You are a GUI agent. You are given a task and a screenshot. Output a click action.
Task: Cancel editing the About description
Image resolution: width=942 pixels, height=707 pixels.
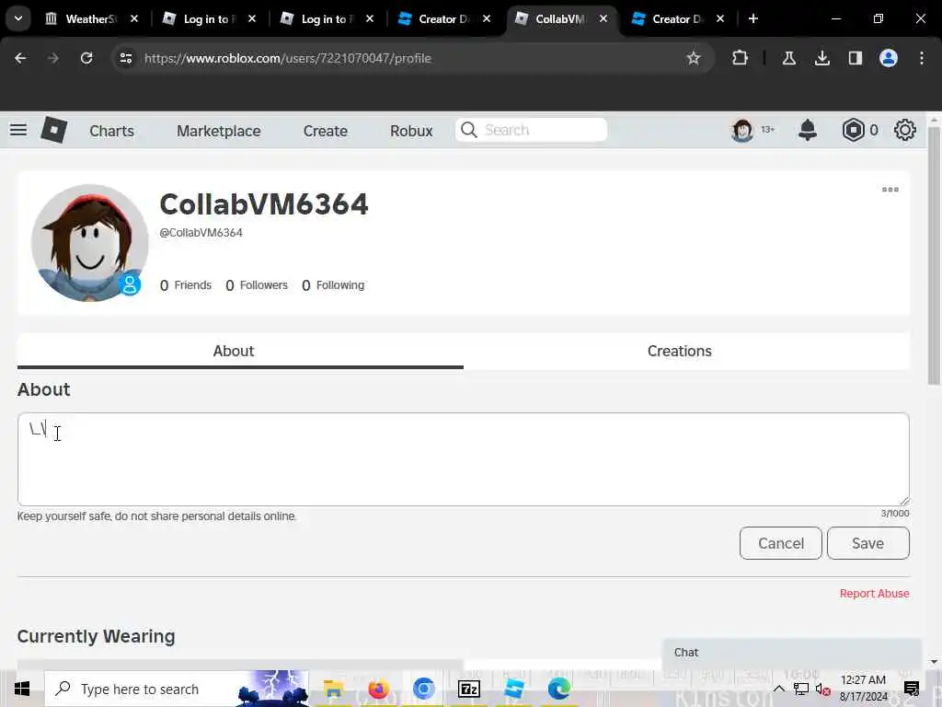point(780,543)
